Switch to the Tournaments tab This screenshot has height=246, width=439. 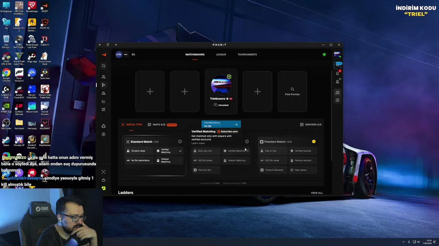pyautogui.click(x=247, y=54)
